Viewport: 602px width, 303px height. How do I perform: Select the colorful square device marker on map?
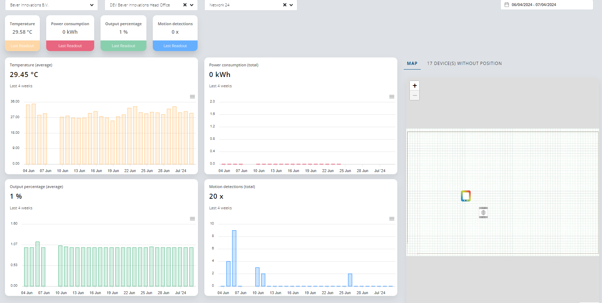[466, 196]
